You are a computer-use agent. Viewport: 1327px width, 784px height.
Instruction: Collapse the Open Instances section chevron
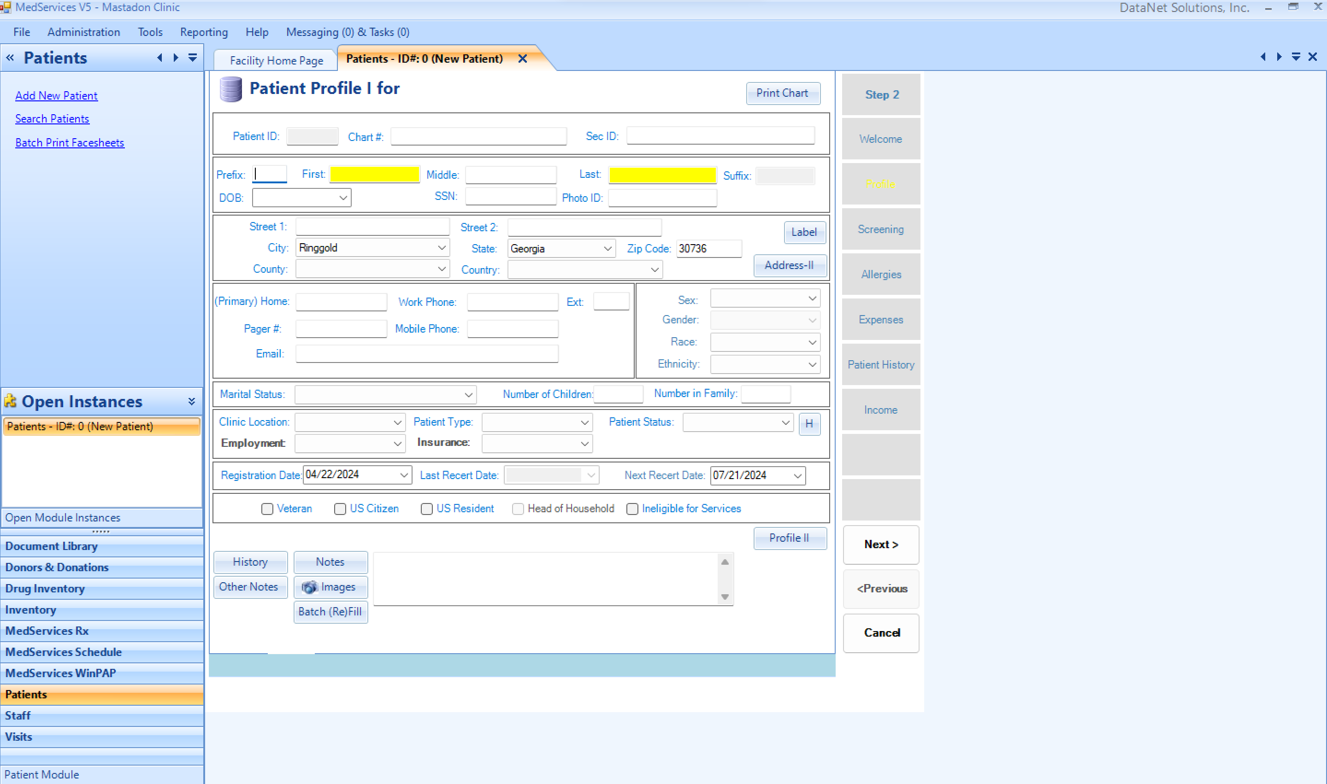point(192,402)
